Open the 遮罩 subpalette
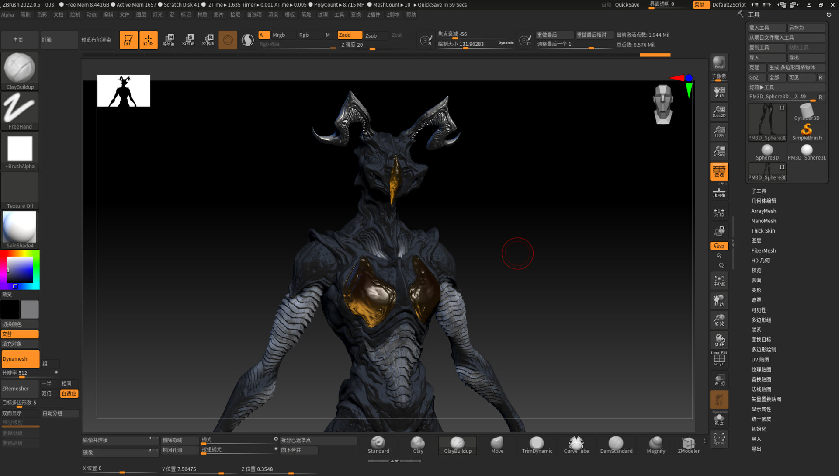 756,300
